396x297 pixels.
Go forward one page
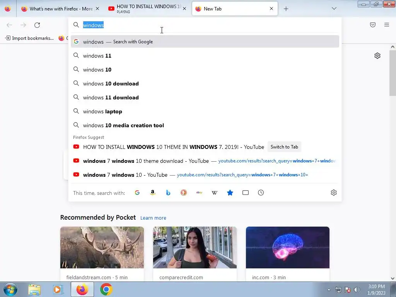23,25
